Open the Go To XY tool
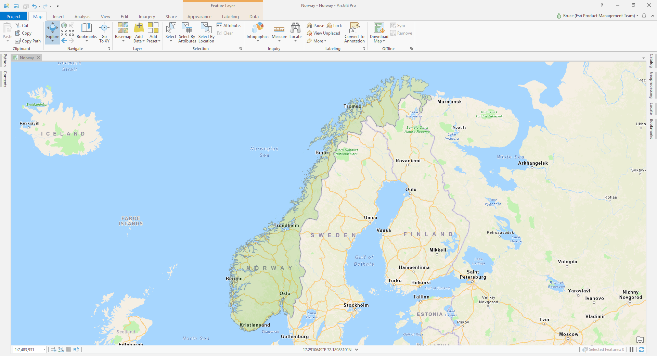This screenshot has width=657, height=356. (x=104, y=33)
